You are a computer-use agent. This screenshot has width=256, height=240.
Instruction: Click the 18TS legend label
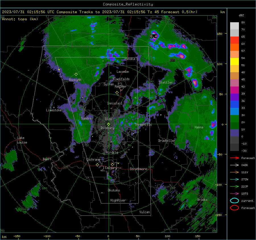click(x=245, y=194)
